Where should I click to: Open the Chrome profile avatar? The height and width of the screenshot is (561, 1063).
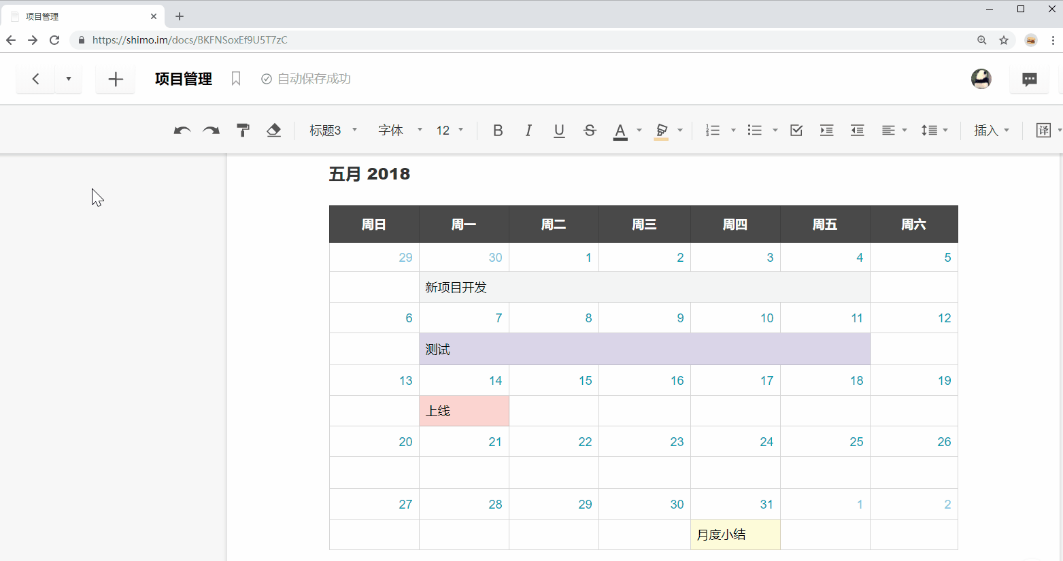[x=1031, y=40]
